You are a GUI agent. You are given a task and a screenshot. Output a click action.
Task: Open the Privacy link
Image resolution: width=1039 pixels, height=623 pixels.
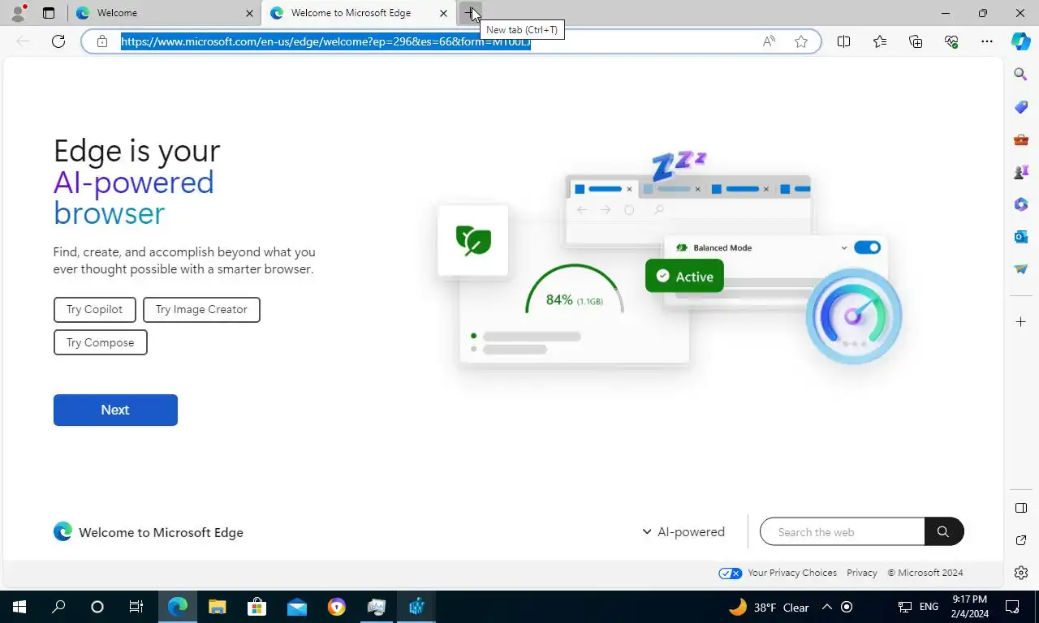click(862, 573)
